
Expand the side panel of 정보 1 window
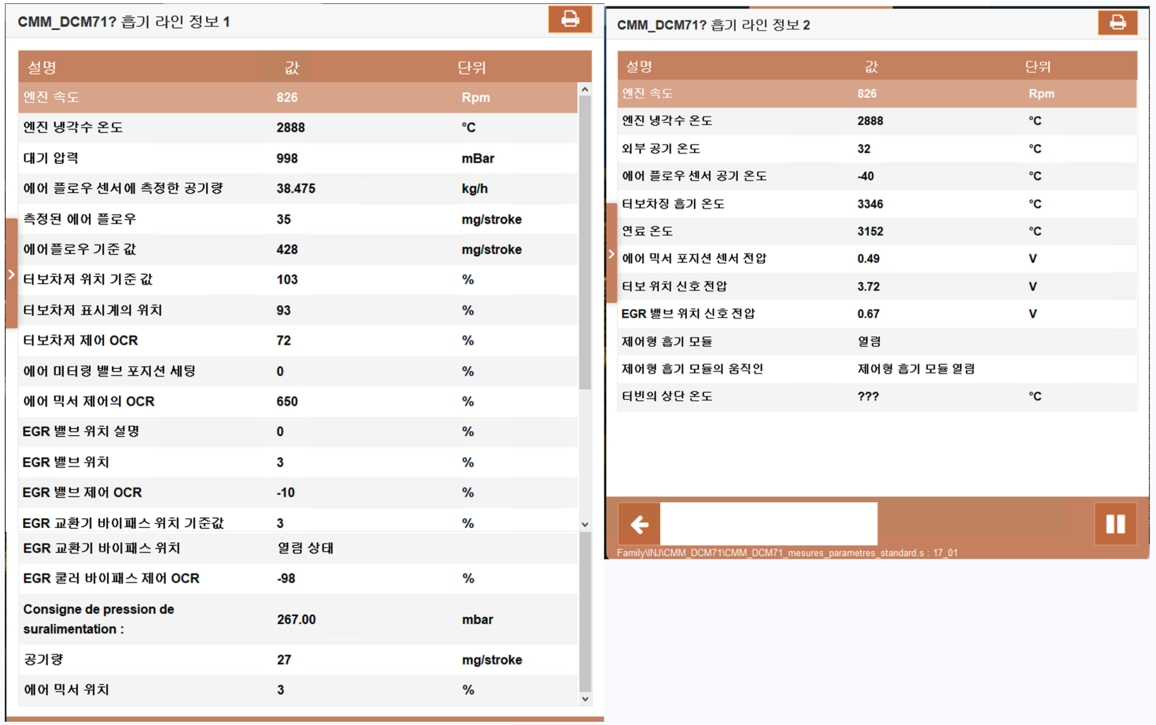pos(11,274)
